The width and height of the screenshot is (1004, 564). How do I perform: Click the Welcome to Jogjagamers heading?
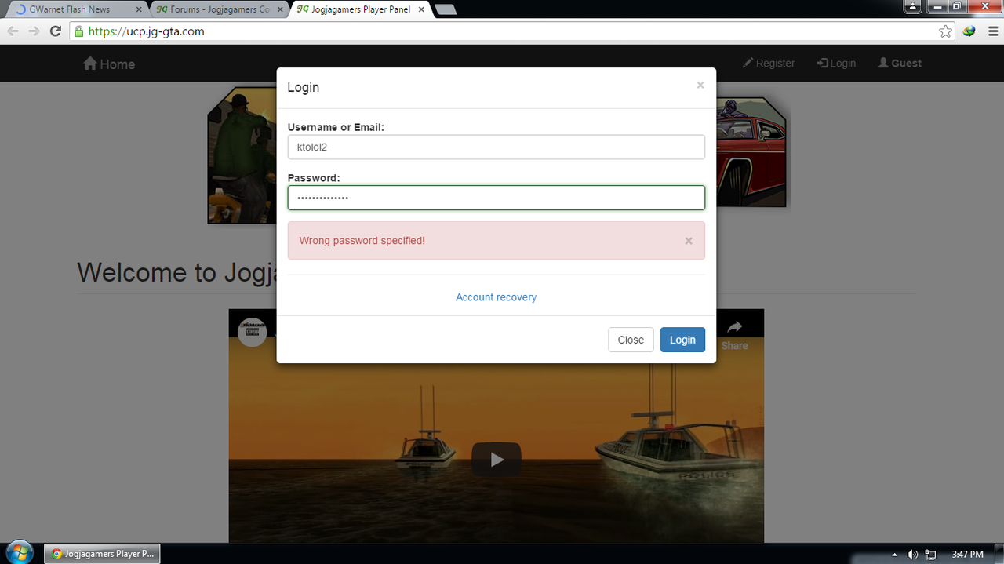(177, 272)
